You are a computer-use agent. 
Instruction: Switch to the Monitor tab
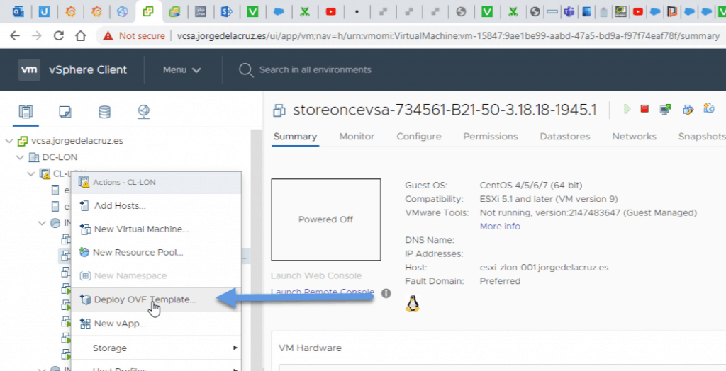(x=357, y=137)
